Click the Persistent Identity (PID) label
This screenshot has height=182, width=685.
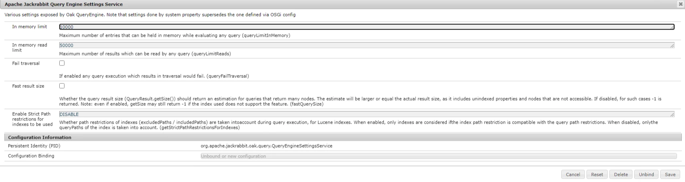pos(34,146)
